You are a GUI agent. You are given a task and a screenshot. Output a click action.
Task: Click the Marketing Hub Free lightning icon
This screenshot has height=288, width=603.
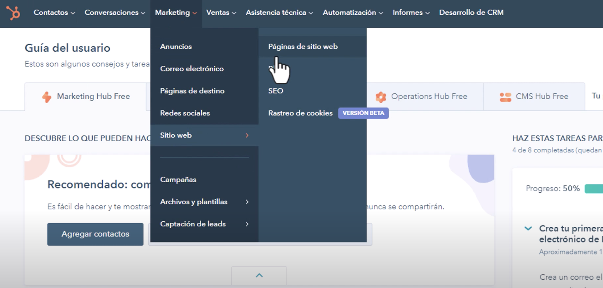coord(47,97)
